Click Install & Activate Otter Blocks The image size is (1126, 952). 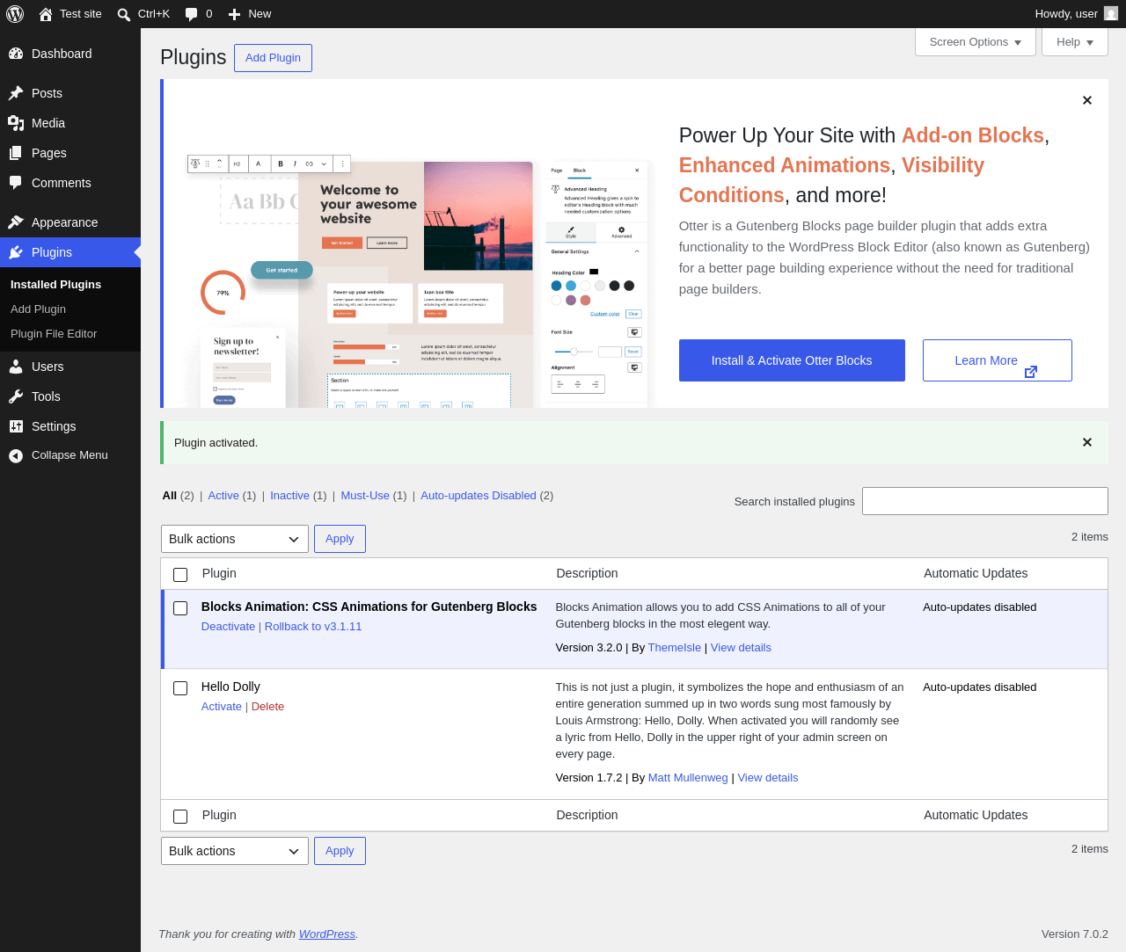(792, 360)
